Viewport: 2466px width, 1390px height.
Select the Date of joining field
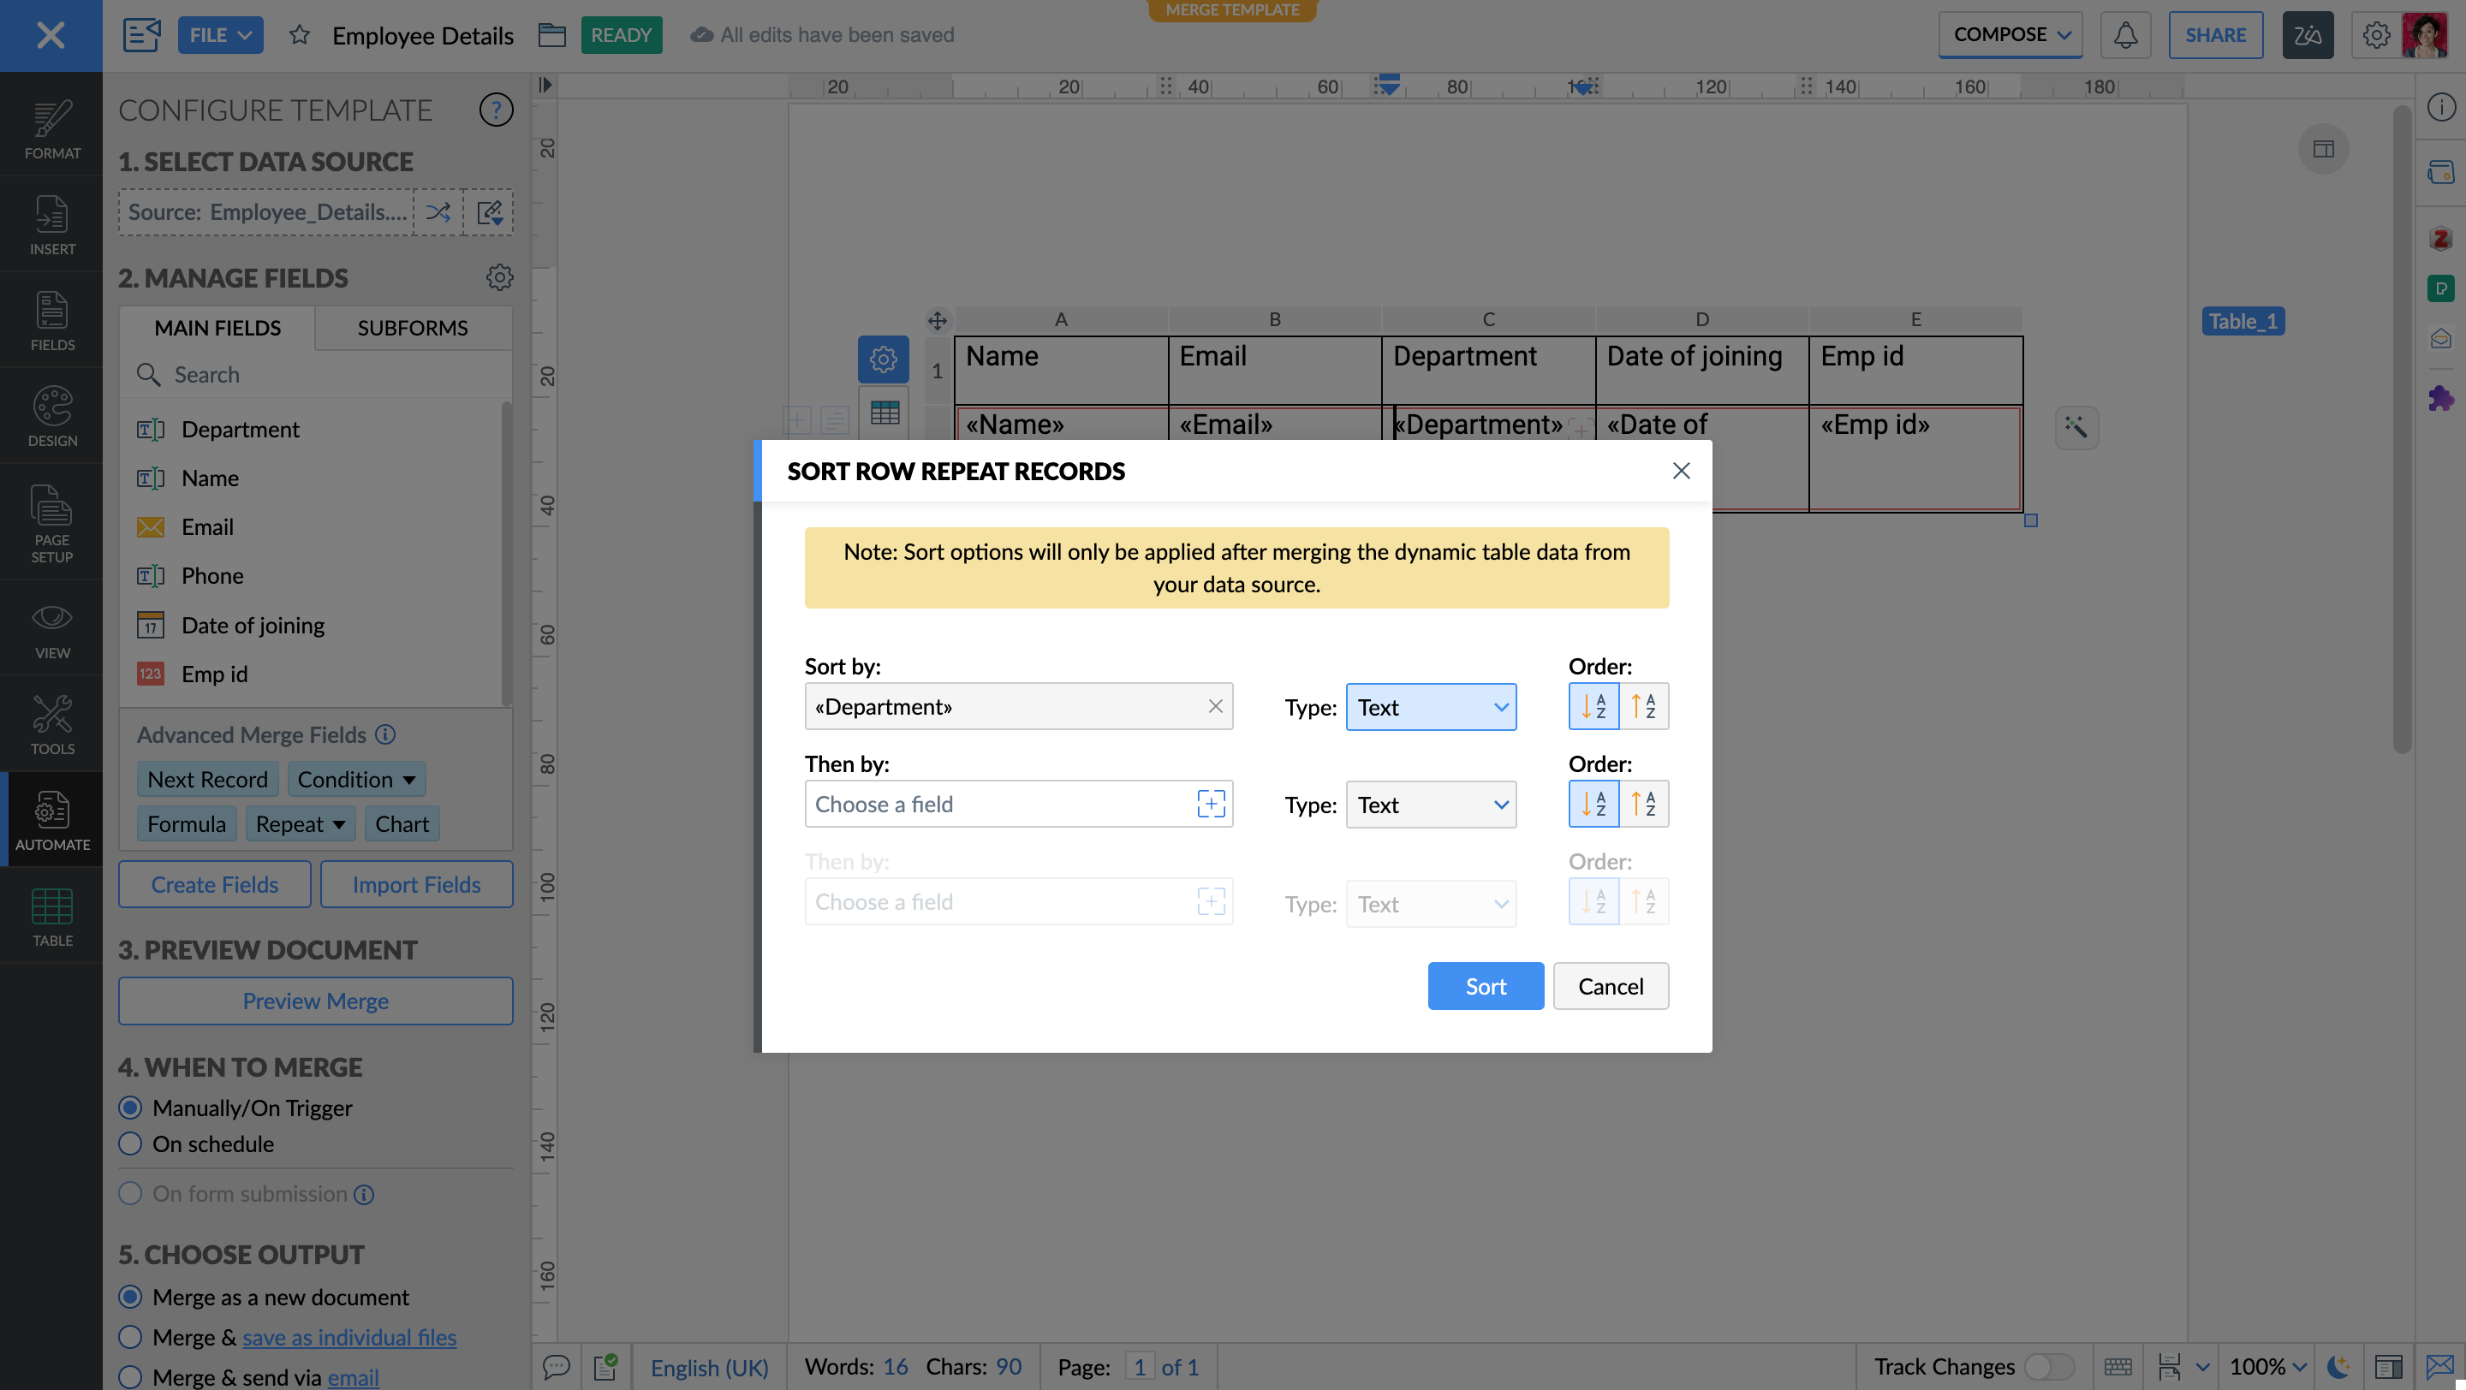(x=311, y=625)
